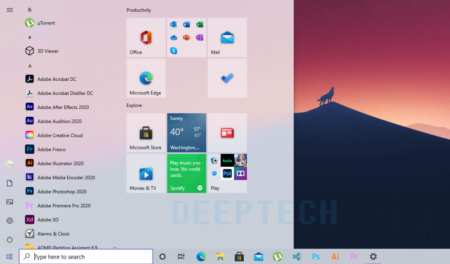Open the Mail tile in Productivity group

[227, 37]
